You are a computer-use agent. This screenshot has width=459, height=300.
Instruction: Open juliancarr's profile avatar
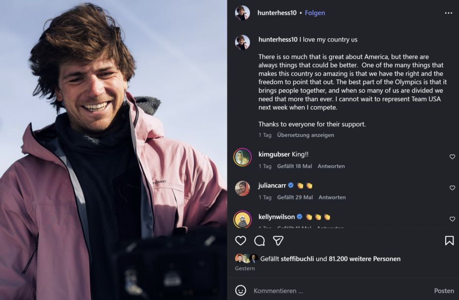[242, 188]
